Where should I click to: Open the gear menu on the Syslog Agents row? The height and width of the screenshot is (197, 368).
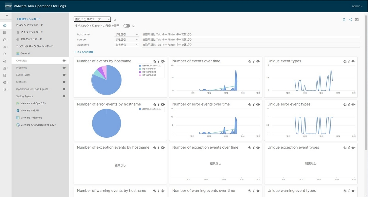pos(64,96)
